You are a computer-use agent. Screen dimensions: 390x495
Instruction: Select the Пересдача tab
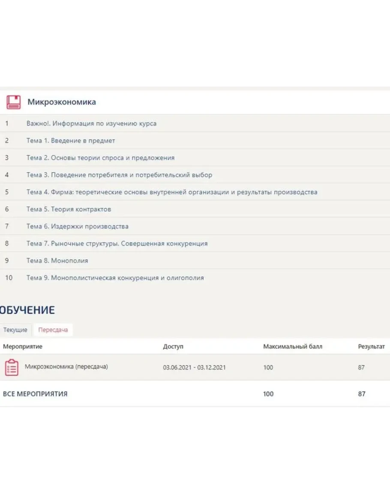tap(53, 330)
